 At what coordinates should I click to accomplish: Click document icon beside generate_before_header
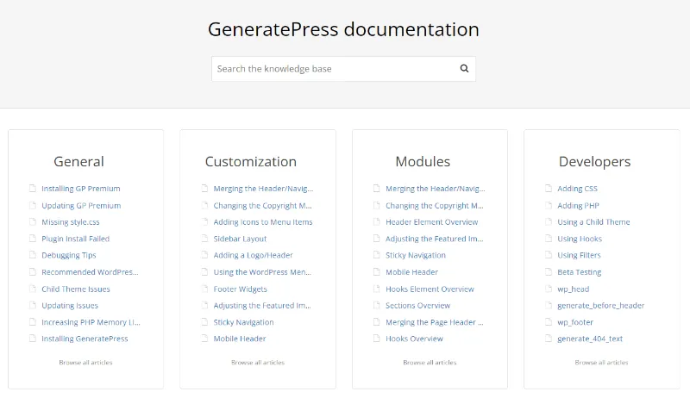click(x=549, y=305)
